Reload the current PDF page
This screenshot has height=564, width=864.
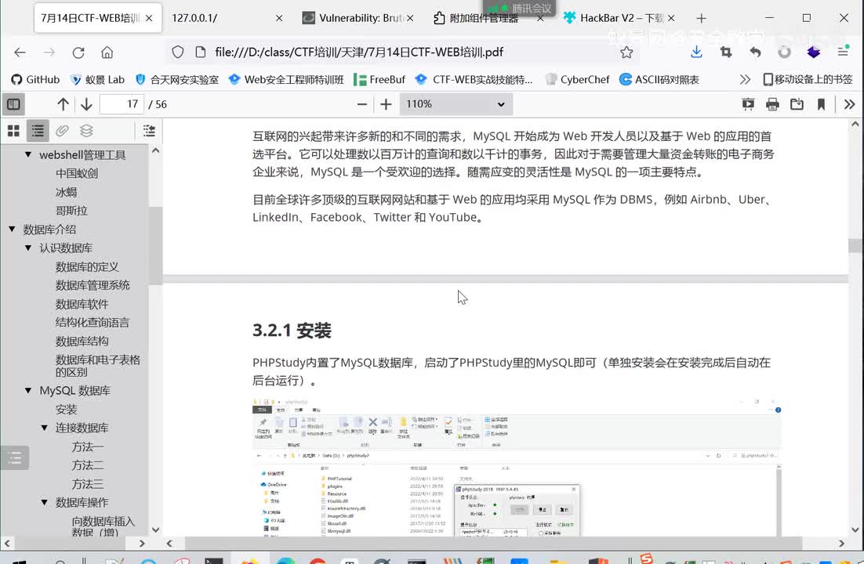click(78, 52)
